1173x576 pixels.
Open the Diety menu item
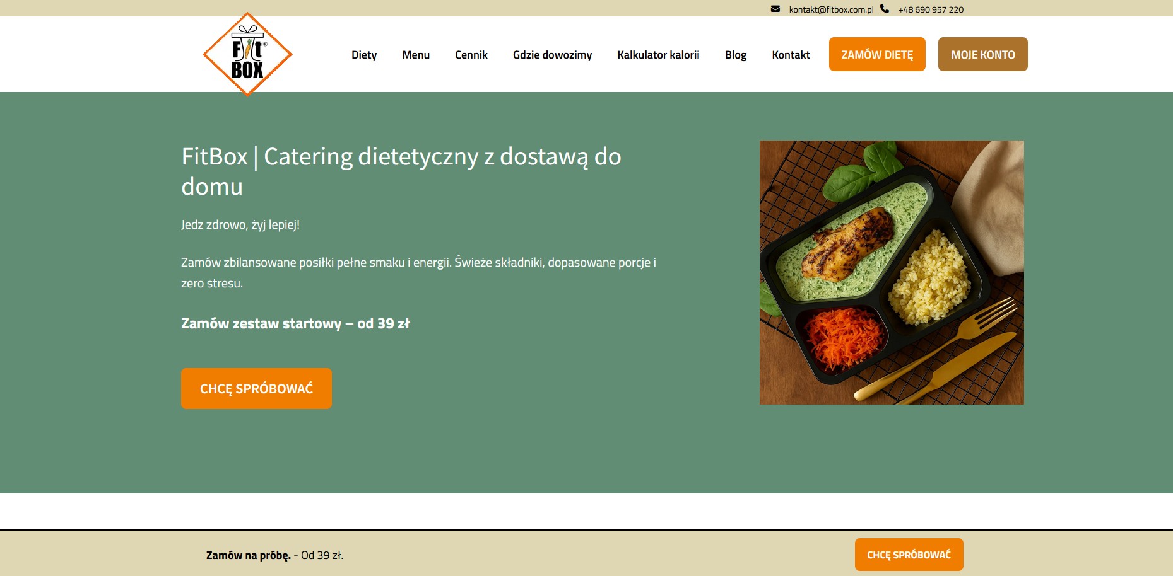point(364,55)
